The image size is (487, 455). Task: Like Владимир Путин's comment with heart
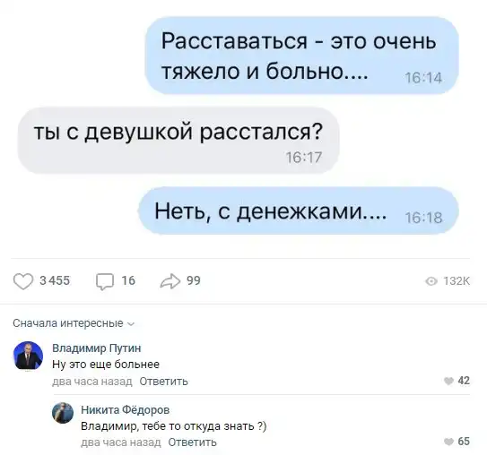coord(448,381)
